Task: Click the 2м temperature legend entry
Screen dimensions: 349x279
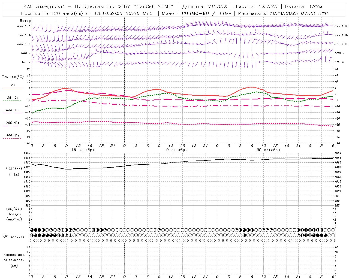Action: tap(13, 86)
